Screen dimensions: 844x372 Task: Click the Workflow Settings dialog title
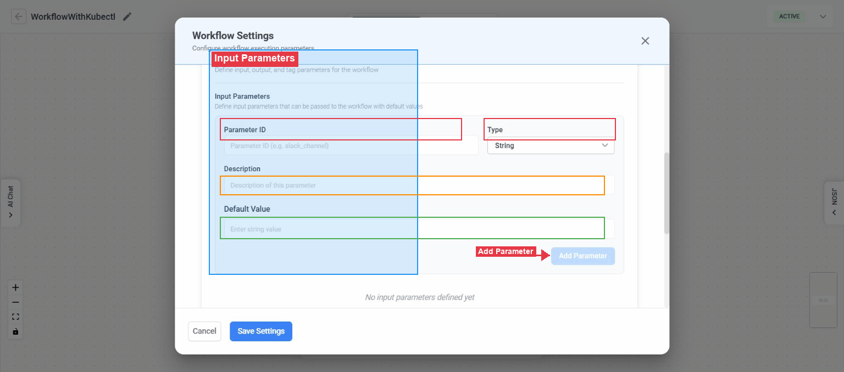click(233, 35)
